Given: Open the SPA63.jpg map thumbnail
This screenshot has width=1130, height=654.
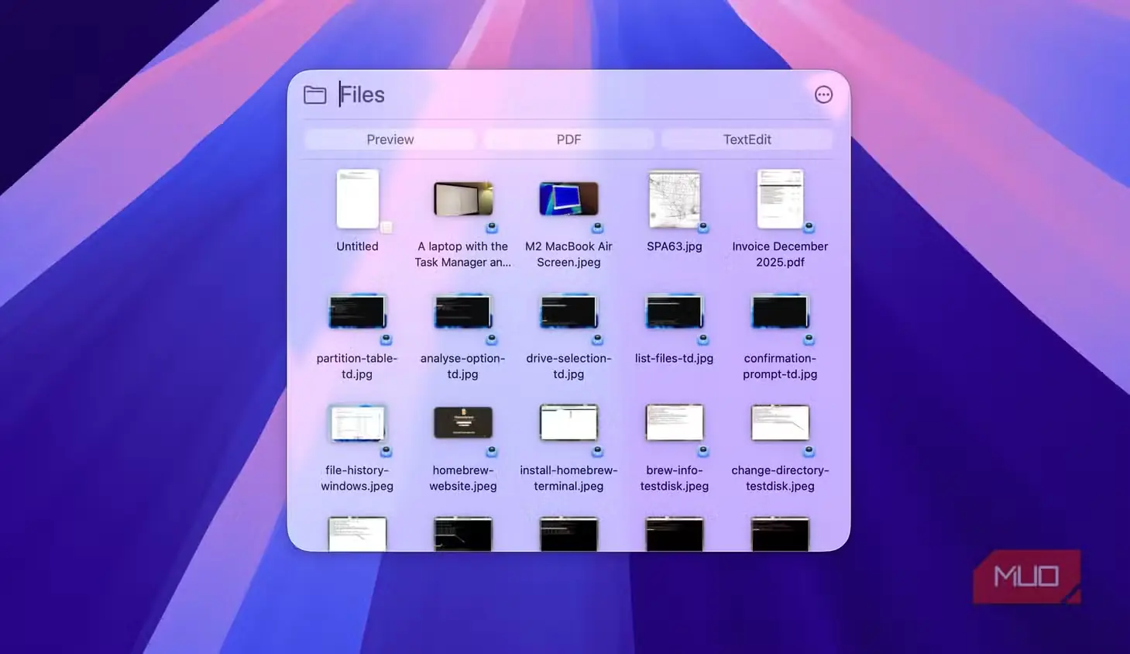Looking at the screenshot, I should 675,200.
